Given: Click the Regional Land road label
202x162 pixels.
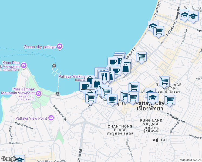Looking at the screenshot, I should (x=129, y=148).
